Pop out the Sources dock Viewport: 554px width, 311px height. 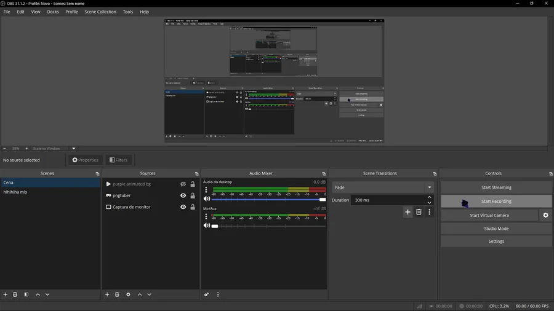196,174
